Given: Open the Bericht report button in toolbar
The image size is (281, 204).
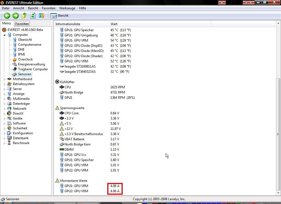Looking at the screenshot, I should point(60,16).
